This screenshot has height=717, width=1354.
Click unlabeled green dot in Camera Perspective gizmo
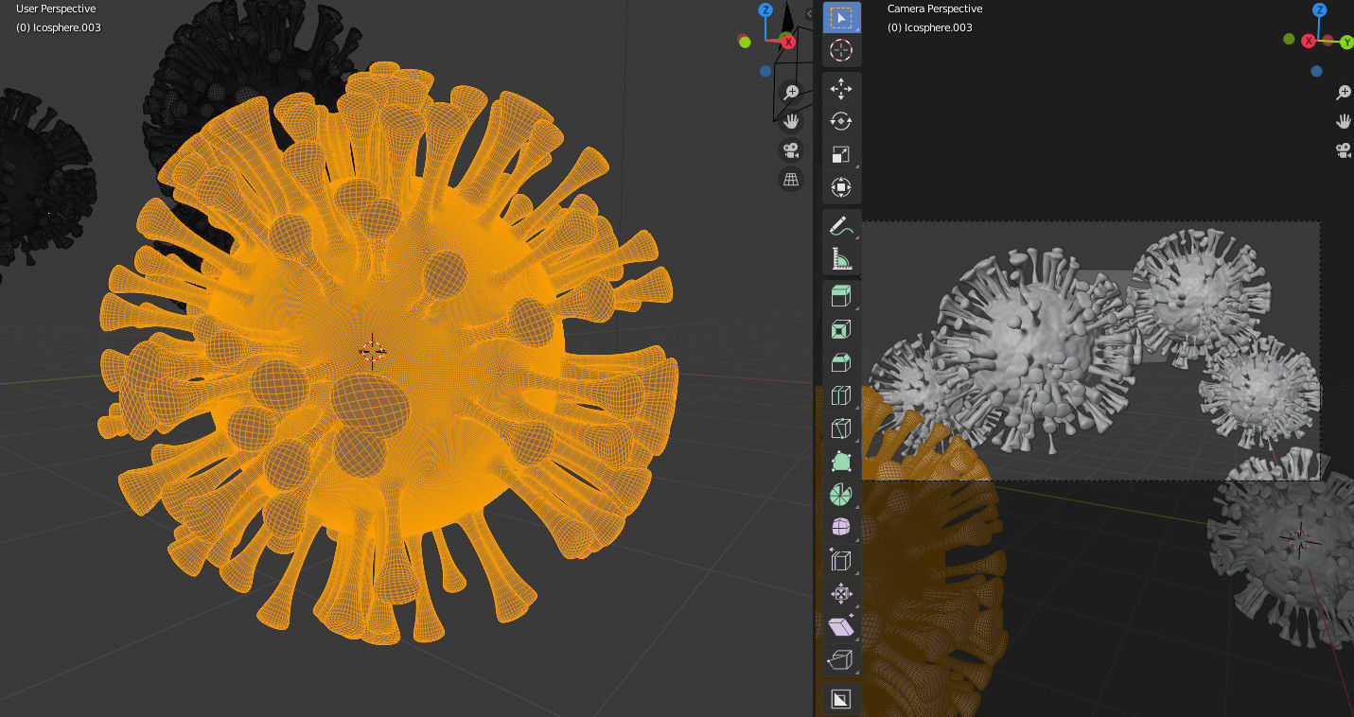tap(1289, 39)
